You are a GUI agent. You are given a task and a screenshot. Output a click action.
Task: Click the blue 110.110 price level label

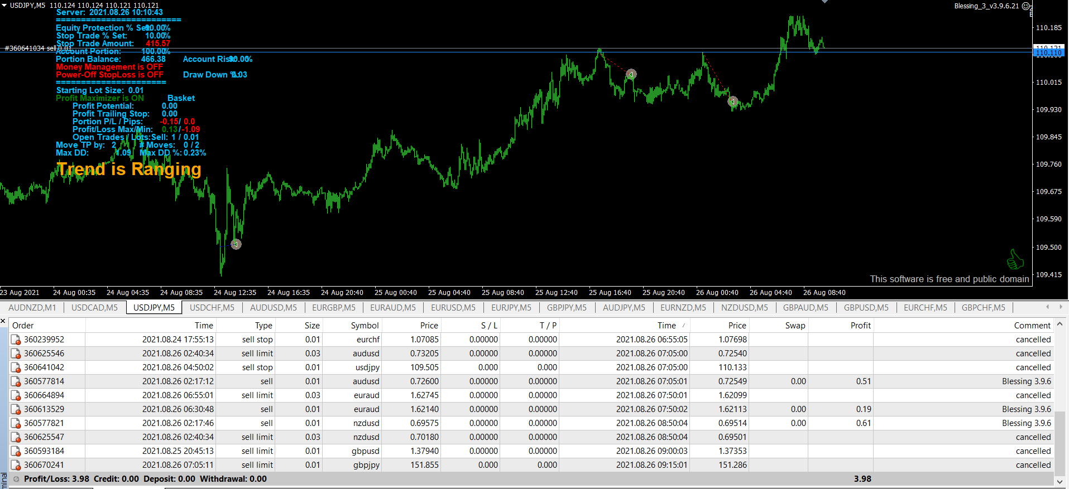click(1048, 54)
